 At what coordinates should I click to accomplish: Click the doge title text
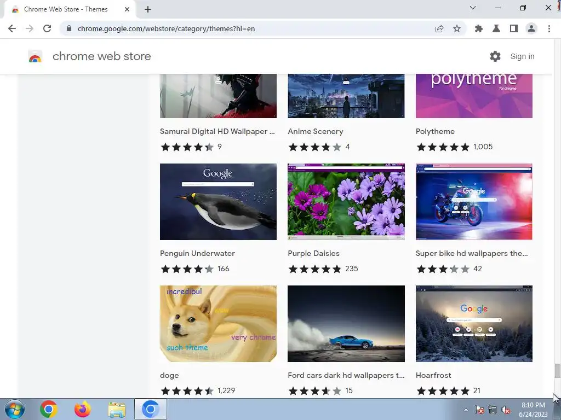[x=169, y=375]
